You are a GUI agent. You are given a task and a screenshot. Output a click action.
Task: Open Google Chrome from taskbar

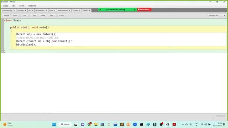[x=89, y=124]
